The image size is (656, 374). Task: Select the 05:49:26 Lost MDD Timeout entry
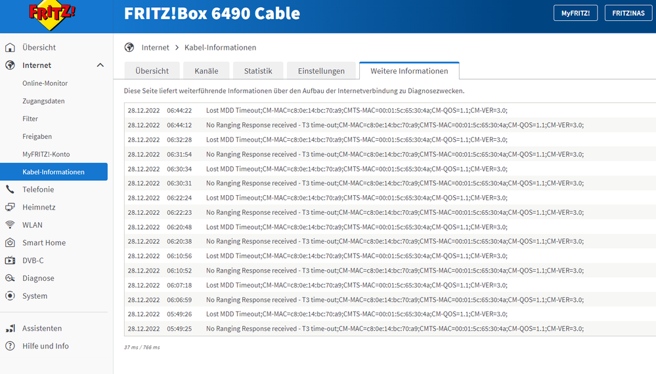pos(390,314)
